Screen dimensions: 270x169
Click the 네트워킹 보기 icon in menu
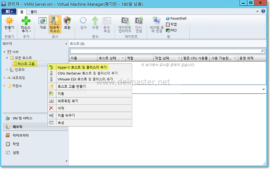51,101
